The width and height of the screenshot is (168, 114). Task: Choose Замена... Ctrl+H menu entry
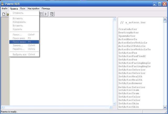(x=24, y=45)
